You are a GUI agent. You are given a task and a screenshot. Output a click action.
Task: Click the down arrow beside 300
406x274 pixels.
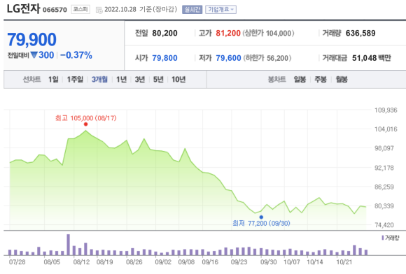tap(34, 55)
